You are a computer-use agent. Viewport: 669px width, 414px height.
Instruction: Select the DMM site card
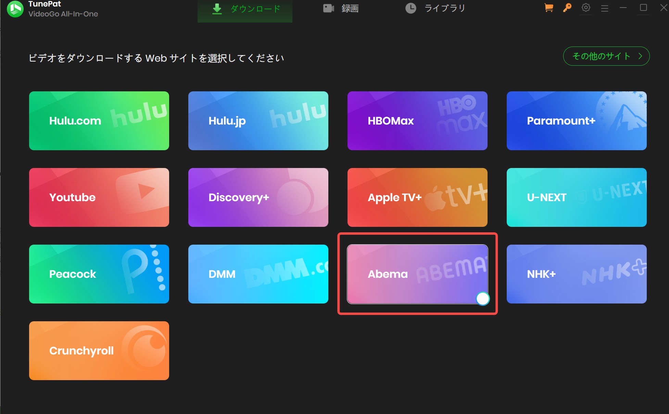point(258,274)
